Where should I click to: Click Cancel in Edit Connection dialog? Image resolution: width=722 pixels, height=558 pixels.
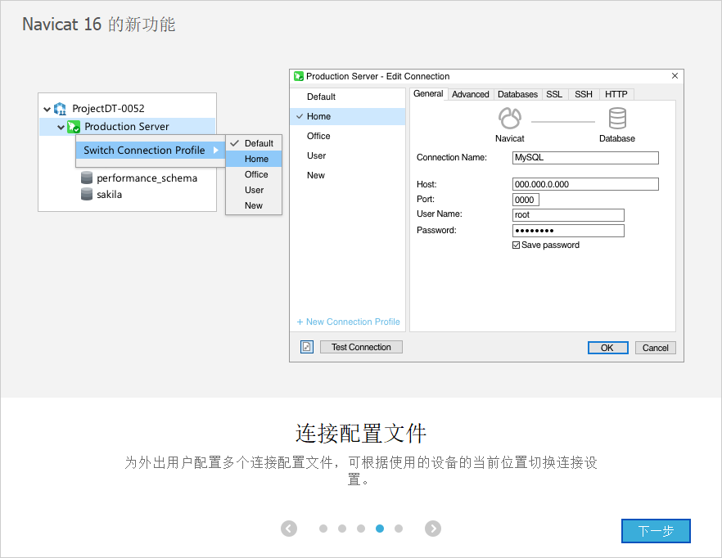[x=655, y=348]
